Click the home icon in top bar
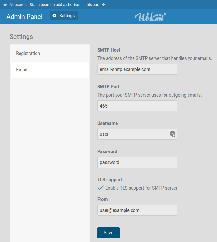 pos(5,5)
